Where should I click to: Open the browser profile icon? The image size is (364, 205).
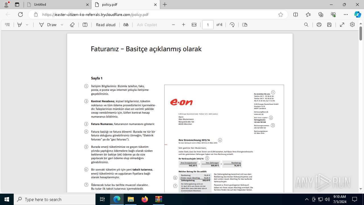(6, 4)
